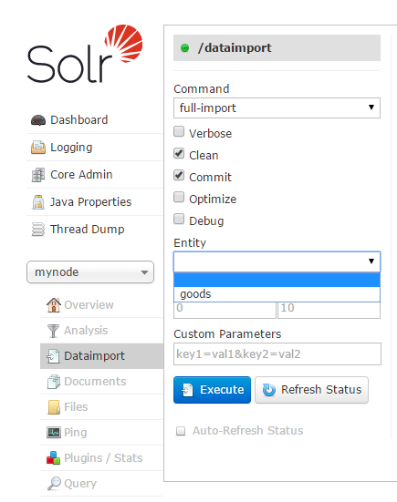Click the Overview house icon
The width and height of the screenshot is (397, 502).
pyautogui.click(x=54, y=305)
